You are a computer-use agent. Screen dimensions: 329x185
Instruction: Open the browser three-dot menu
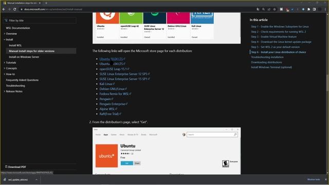coord(325,9)
